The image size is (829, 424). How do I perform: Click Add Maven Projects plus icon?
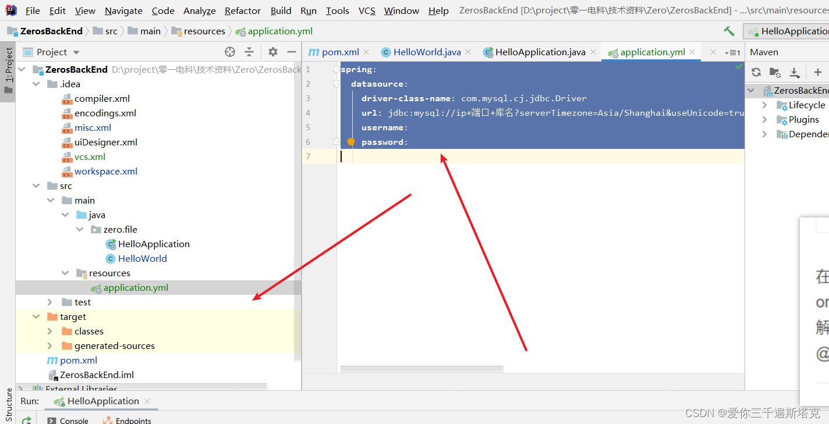[818, 72]
